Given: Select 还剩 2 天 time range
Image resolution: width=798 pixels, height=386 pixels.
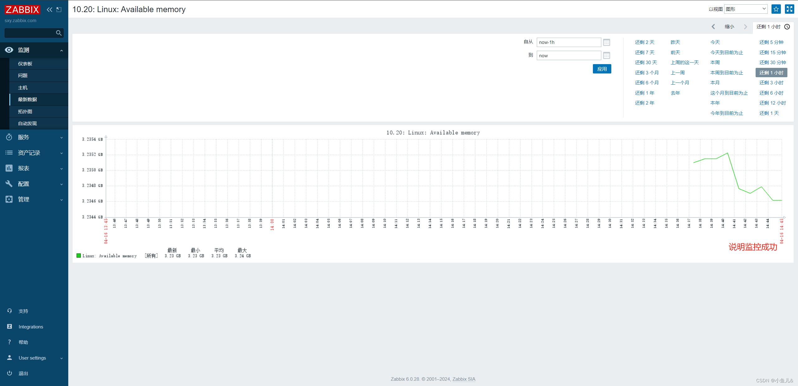Looking at the screenshot, I should (645, 42).
